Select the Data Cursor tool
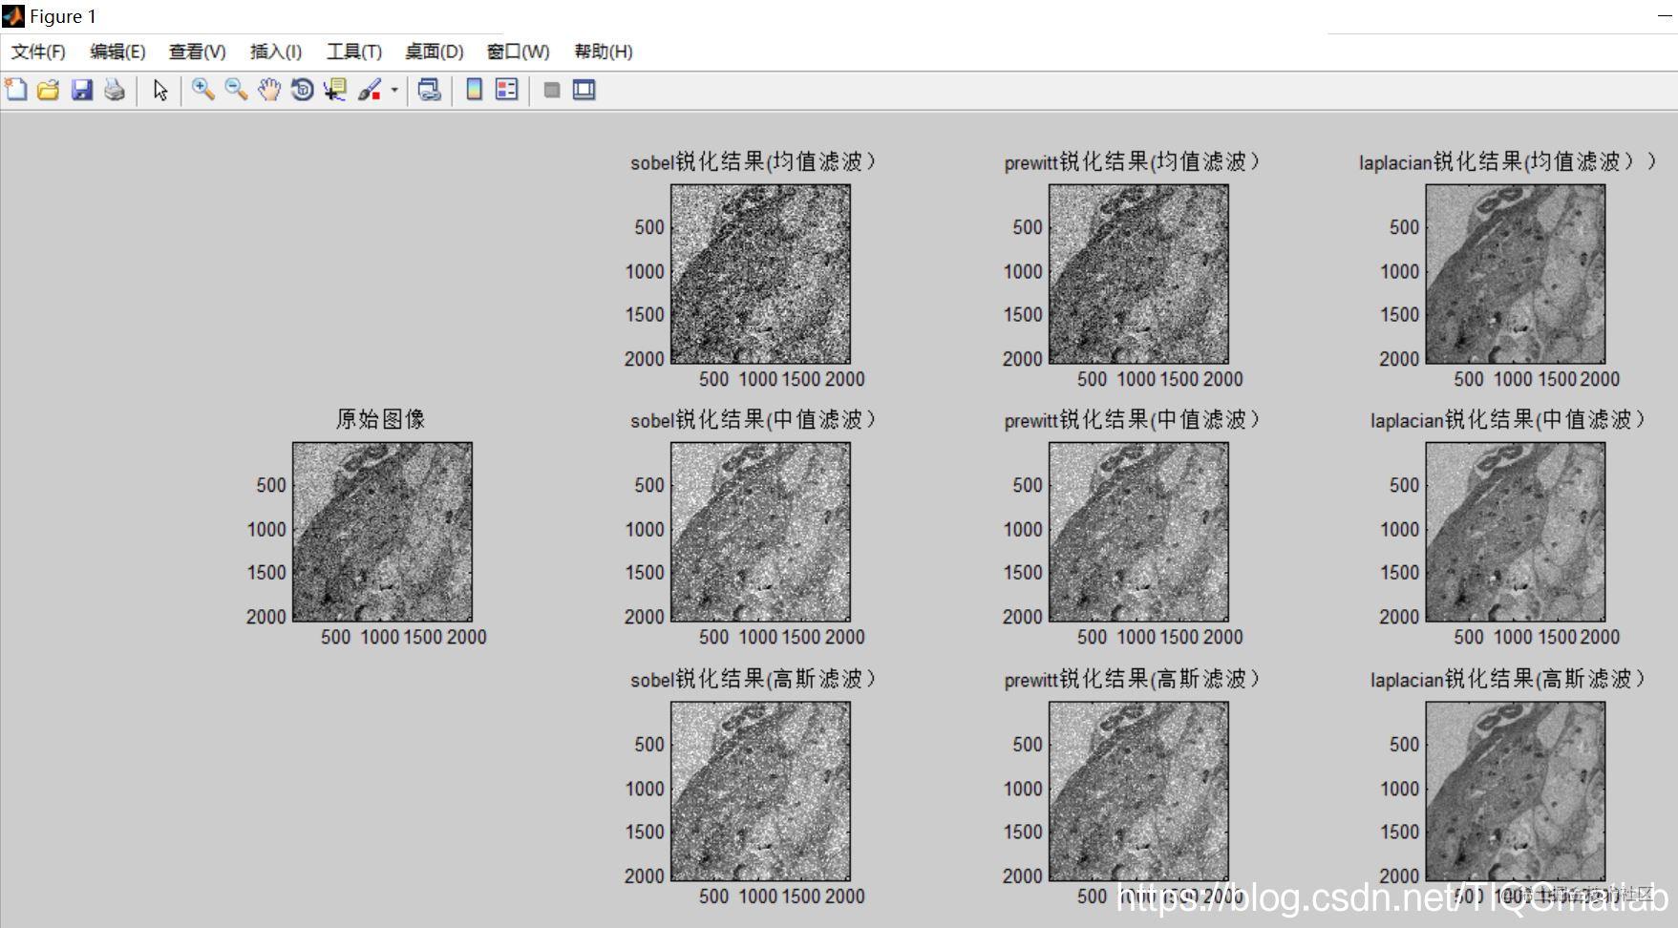1678x928 pixels. coord(335,90)
